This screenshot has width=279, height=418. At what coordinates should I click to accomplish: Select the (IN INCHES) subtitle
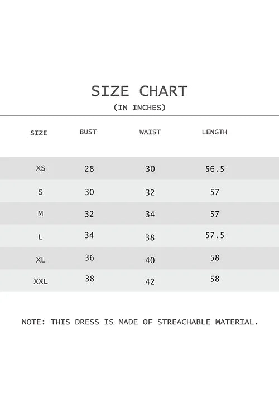(x=139, y=108)
